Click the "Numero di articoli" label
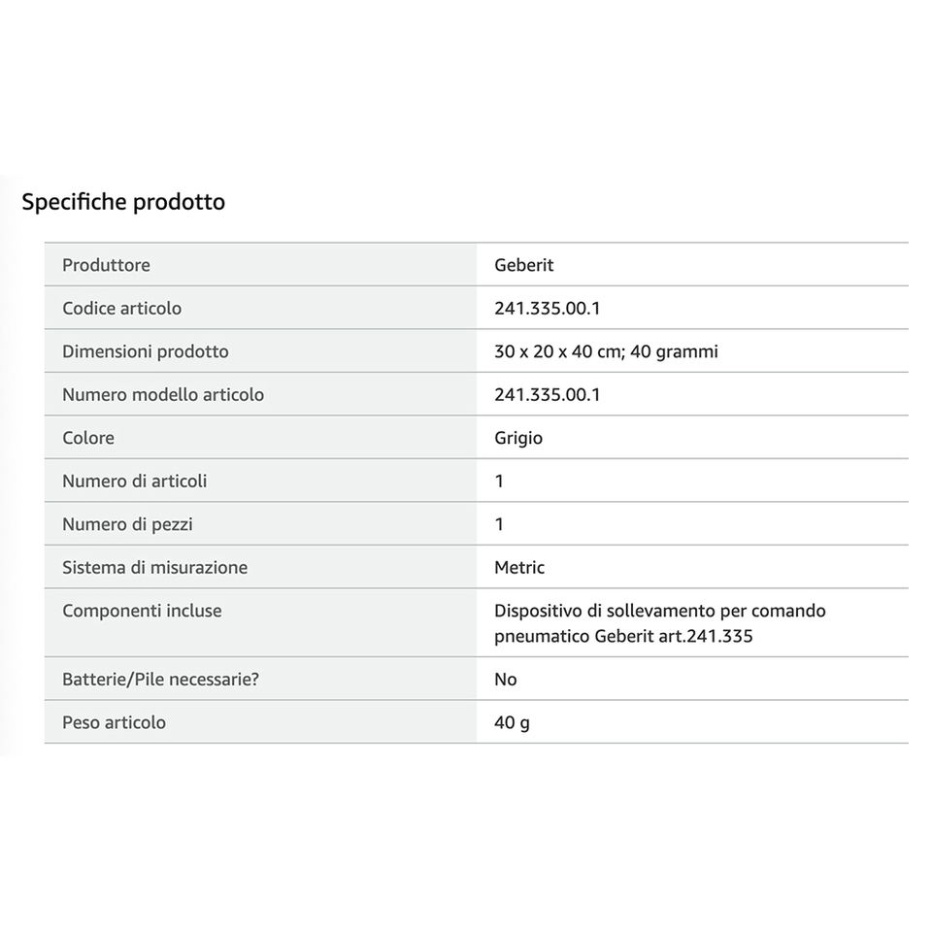Image resolution: width=932 pixels, height=932 pixels. pyautogui.click(x=134, y=481)
